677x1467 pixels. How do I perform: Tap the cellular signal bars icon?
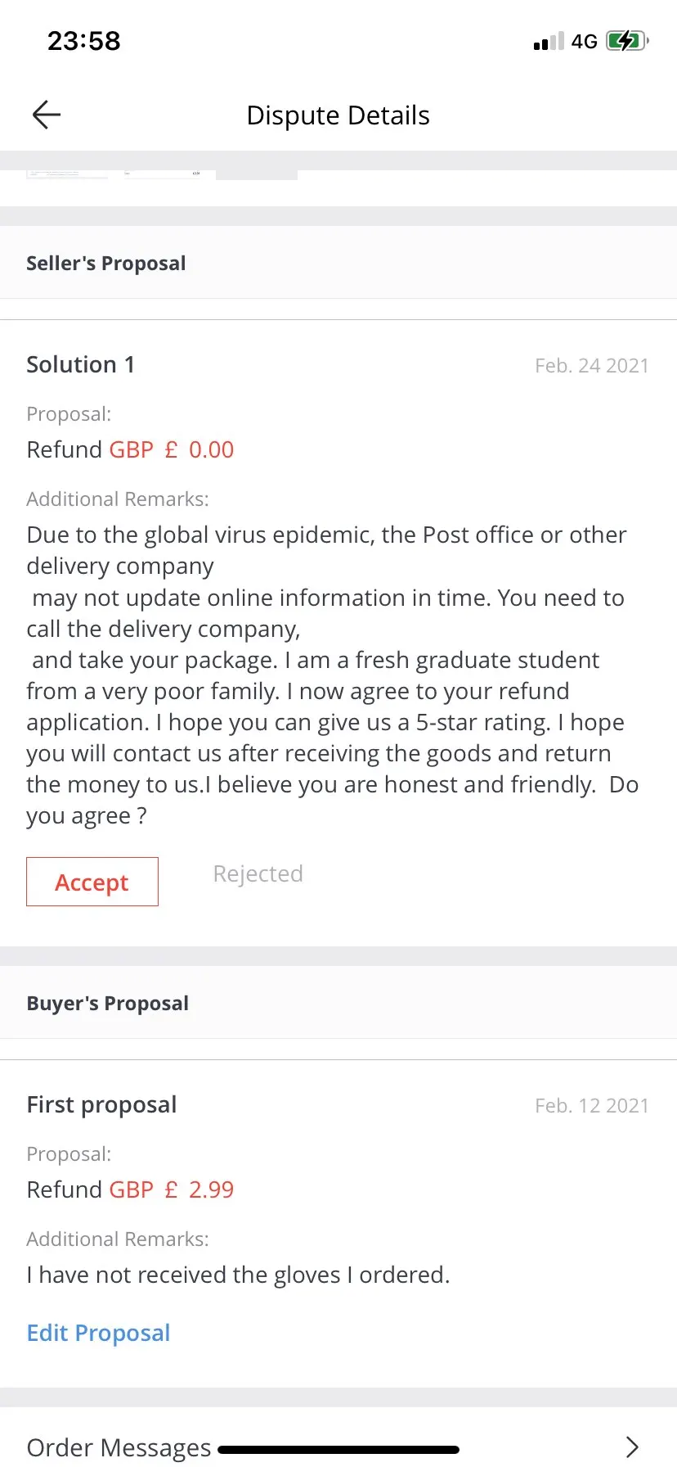coord(549,42)
